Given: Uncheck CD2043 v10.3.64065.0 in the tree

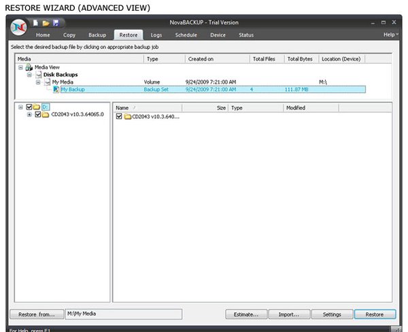Looking at the screenshot, I should pos(38,114).
